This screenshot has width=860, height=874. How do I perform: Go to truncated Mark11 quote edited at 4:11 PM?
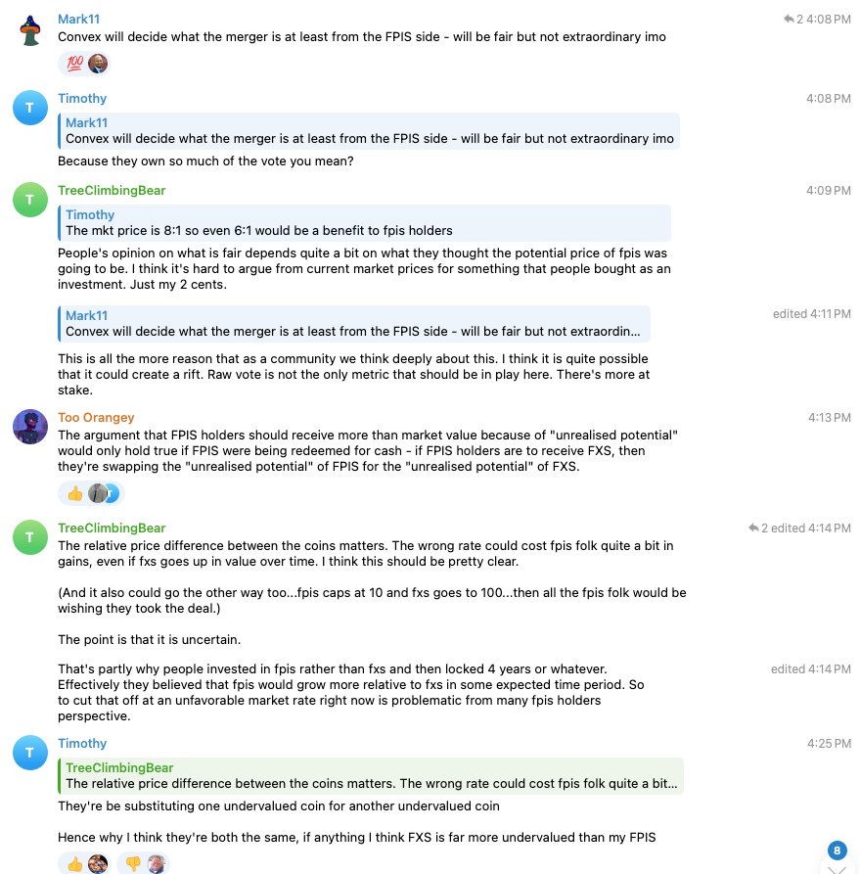(x=352, y=324)
